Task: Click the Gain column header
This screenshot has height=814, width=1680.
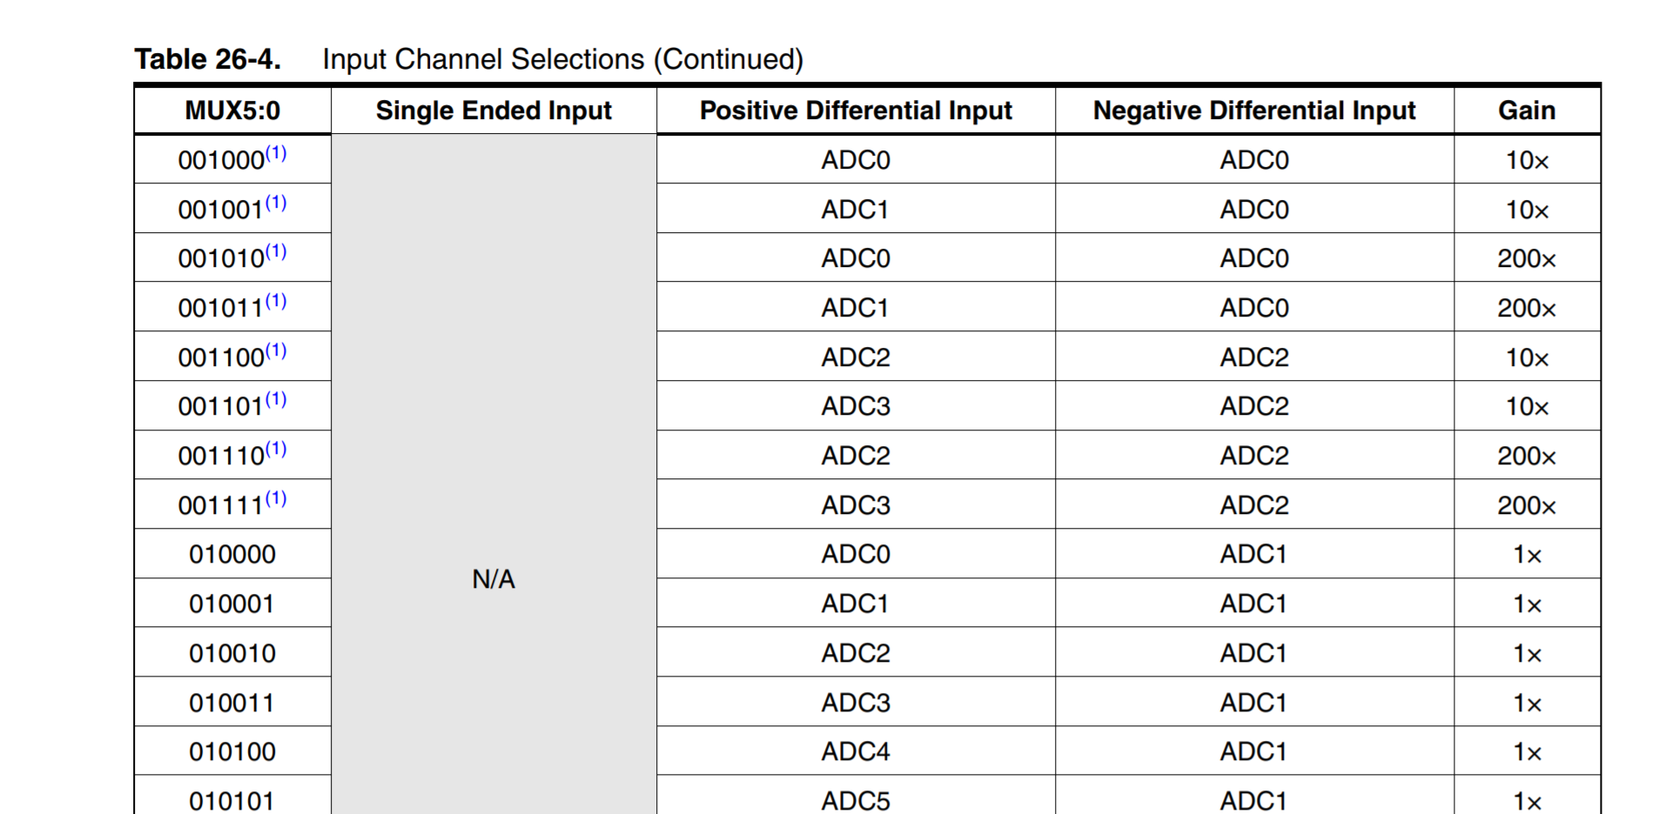Action: point(1527,110)
